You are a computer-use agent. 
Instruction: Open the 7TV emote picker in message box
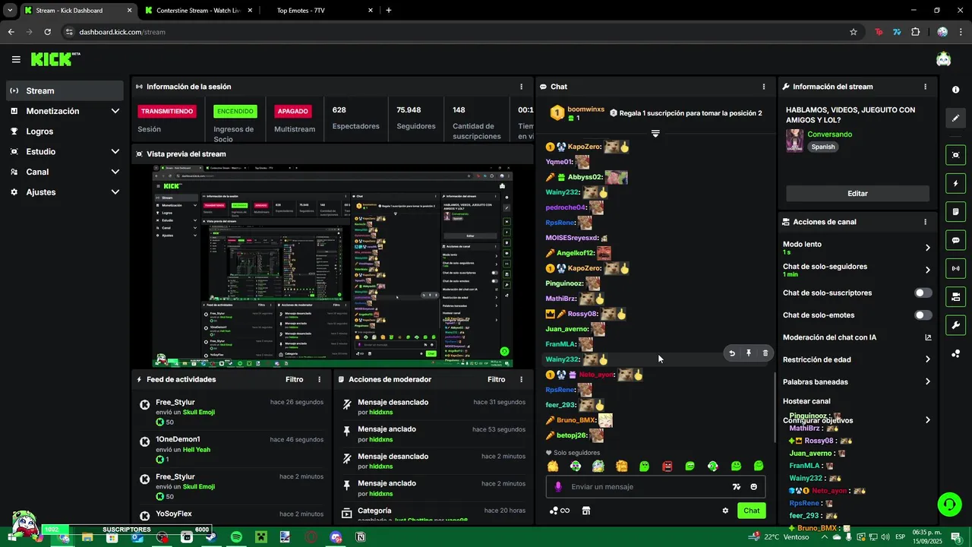737,487
